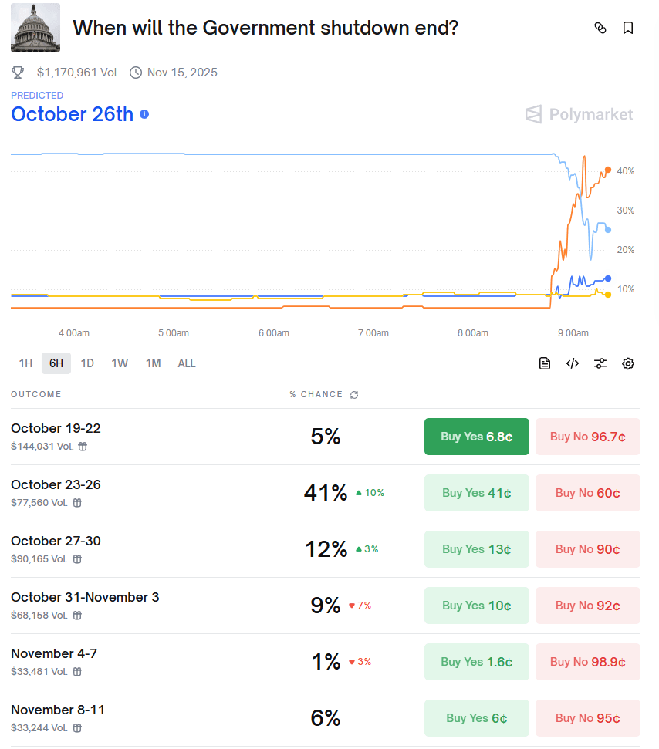This screenshot has height=749, width=659.
Task: Switch chart to 1D range
Action: (87, 363)
